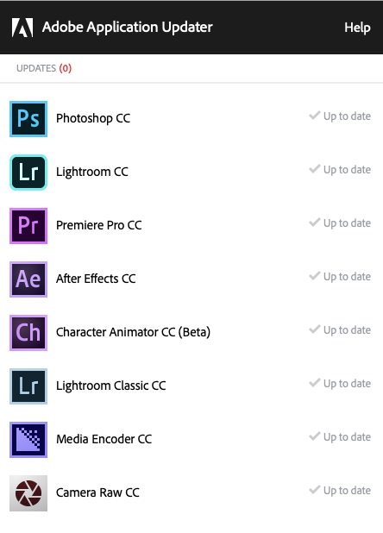
Task: Click Up to date status for Photoshop
Action: coord(340,116)
